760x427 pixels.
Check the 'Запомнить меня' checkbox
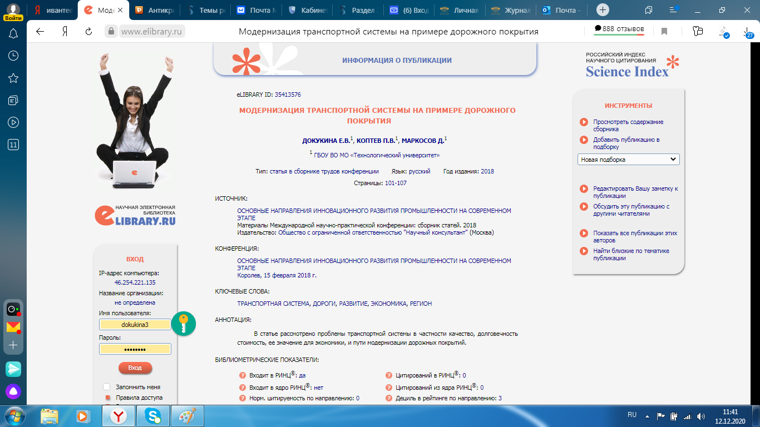point(107,386)
